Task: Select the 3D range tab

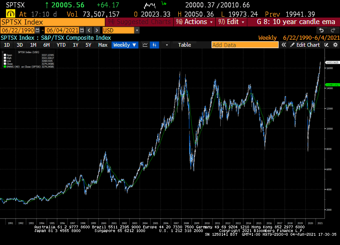Action: click(20, 45)
